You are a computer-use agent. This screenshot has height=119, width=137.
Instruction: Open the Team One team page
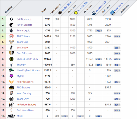(22, 42)
